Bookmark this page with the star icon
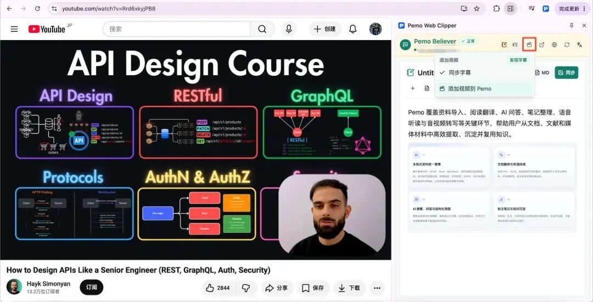 pyautogui.click(x=477, y=8)
